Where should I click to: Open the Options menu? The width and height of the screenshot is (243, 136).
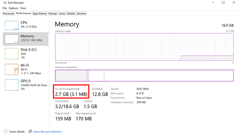[x=13, y=8]
